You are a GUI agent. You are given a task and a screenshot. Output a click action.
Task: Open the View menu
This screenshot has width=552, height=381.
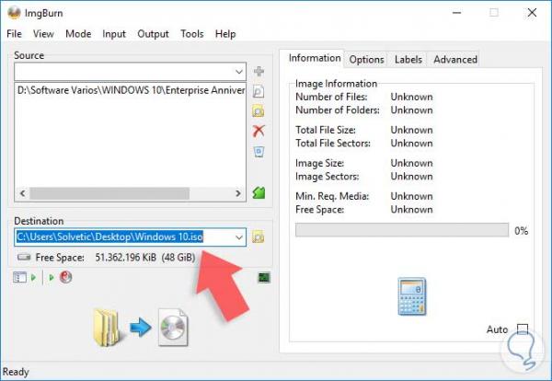[x=43, y=34]
